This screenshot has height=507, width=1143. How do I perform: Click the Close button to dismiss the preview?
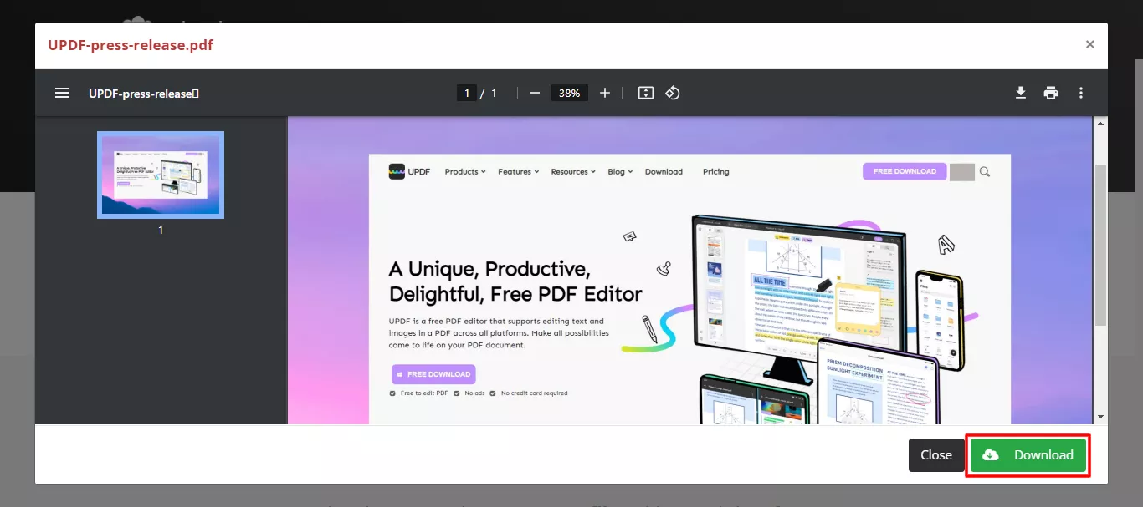pos(935,454)
